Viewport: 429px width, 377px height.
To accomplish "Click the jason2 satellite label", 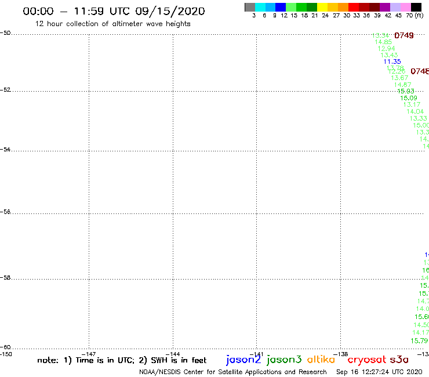I will coord(243,360).
